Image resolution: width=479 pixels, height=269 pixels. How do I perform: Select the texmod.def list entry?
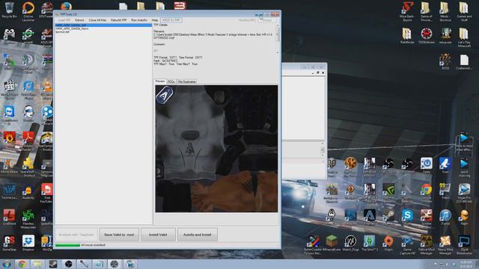point(62,31)
